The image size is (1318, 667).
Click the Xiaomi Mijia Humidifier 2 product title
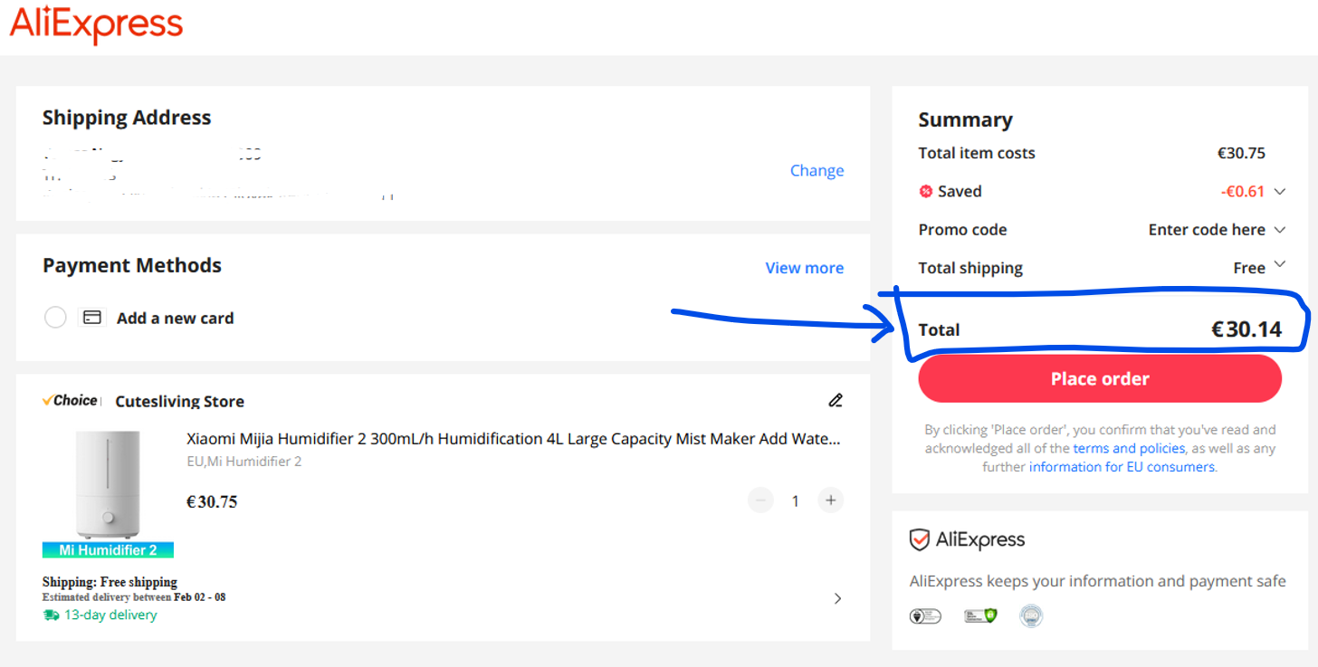tap(513, 439)
